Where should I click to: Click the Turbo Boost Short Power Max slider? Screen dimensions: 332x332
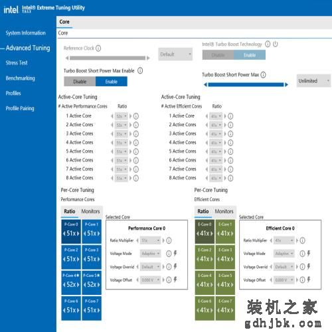coord(246,84)
